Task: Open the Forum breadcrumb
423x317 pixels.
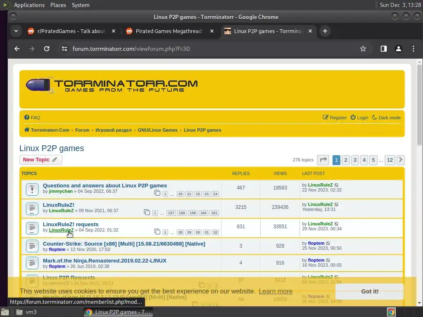Action: click(x=82, y=130)
